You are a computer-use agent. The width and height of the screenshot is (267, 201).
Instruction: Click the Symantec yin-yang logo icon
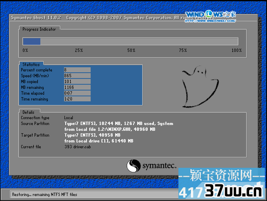point(133,166)
